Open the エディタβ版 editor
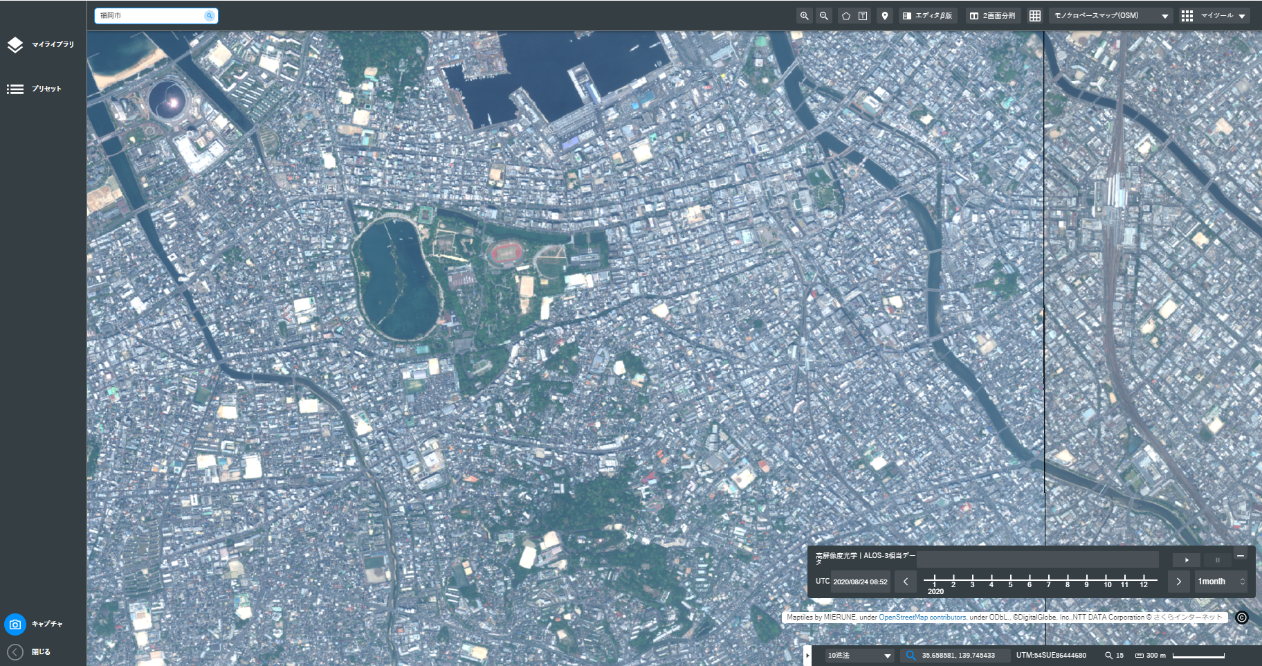This screenshot has width=1262, height=666. point(928,15)
